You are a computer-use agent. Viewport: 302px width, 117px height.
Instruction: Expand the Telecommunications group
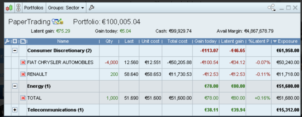(15, 110)
